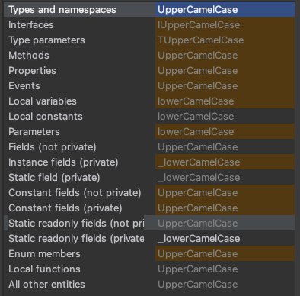Screen dimensions: 300x296
Task: Select the 'All other entities' row label
Action: [46, 285]
